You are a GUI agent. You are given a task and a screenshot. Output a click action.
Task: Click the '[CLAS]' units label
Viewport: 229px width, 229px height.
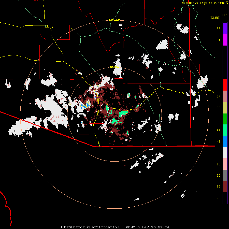coord(215,18)
